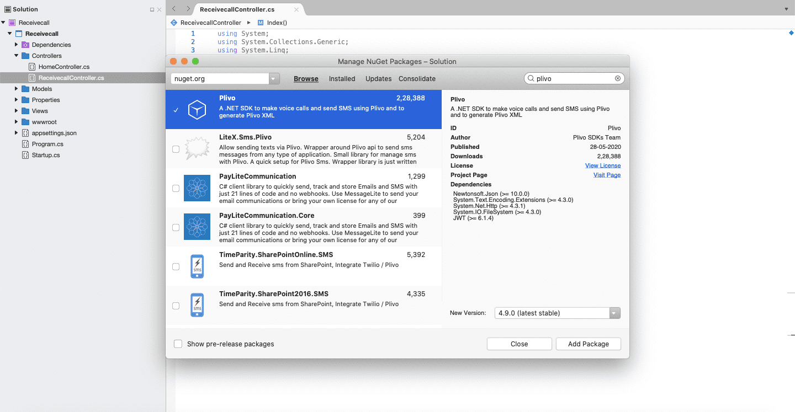Screen dimensions: 795x412
Task: Click the Index() method icon in the breadcrumb
Action: click(x=261, y=23)
